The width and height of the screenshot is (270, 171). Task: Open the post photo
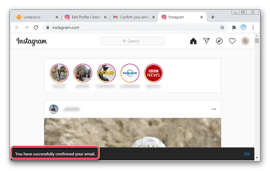(x=133, y=133)
